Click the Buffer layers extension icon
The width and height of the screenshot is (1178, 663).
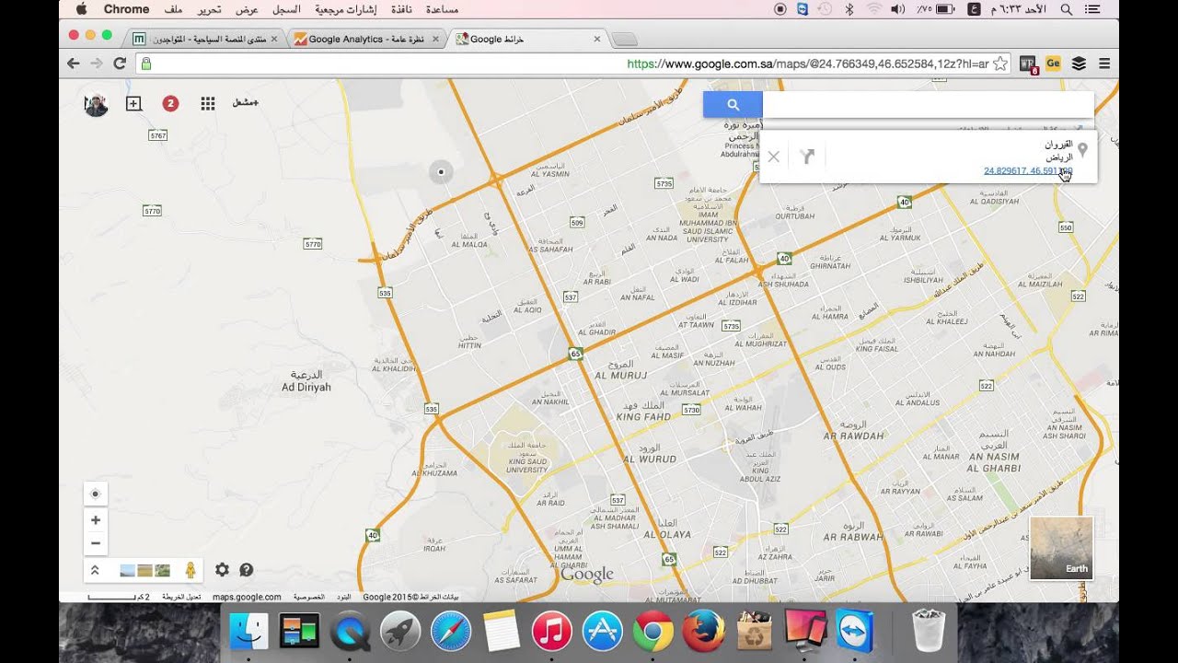(x=1079, y=64)
